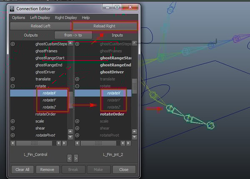Select rotateZ in the Inputs list

(x=114, y=107)
